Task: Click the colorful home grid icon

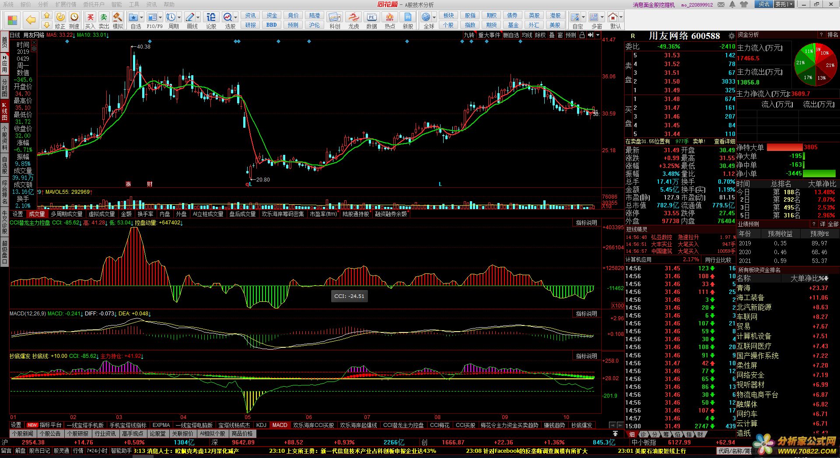Action: (x=12, y=21)
